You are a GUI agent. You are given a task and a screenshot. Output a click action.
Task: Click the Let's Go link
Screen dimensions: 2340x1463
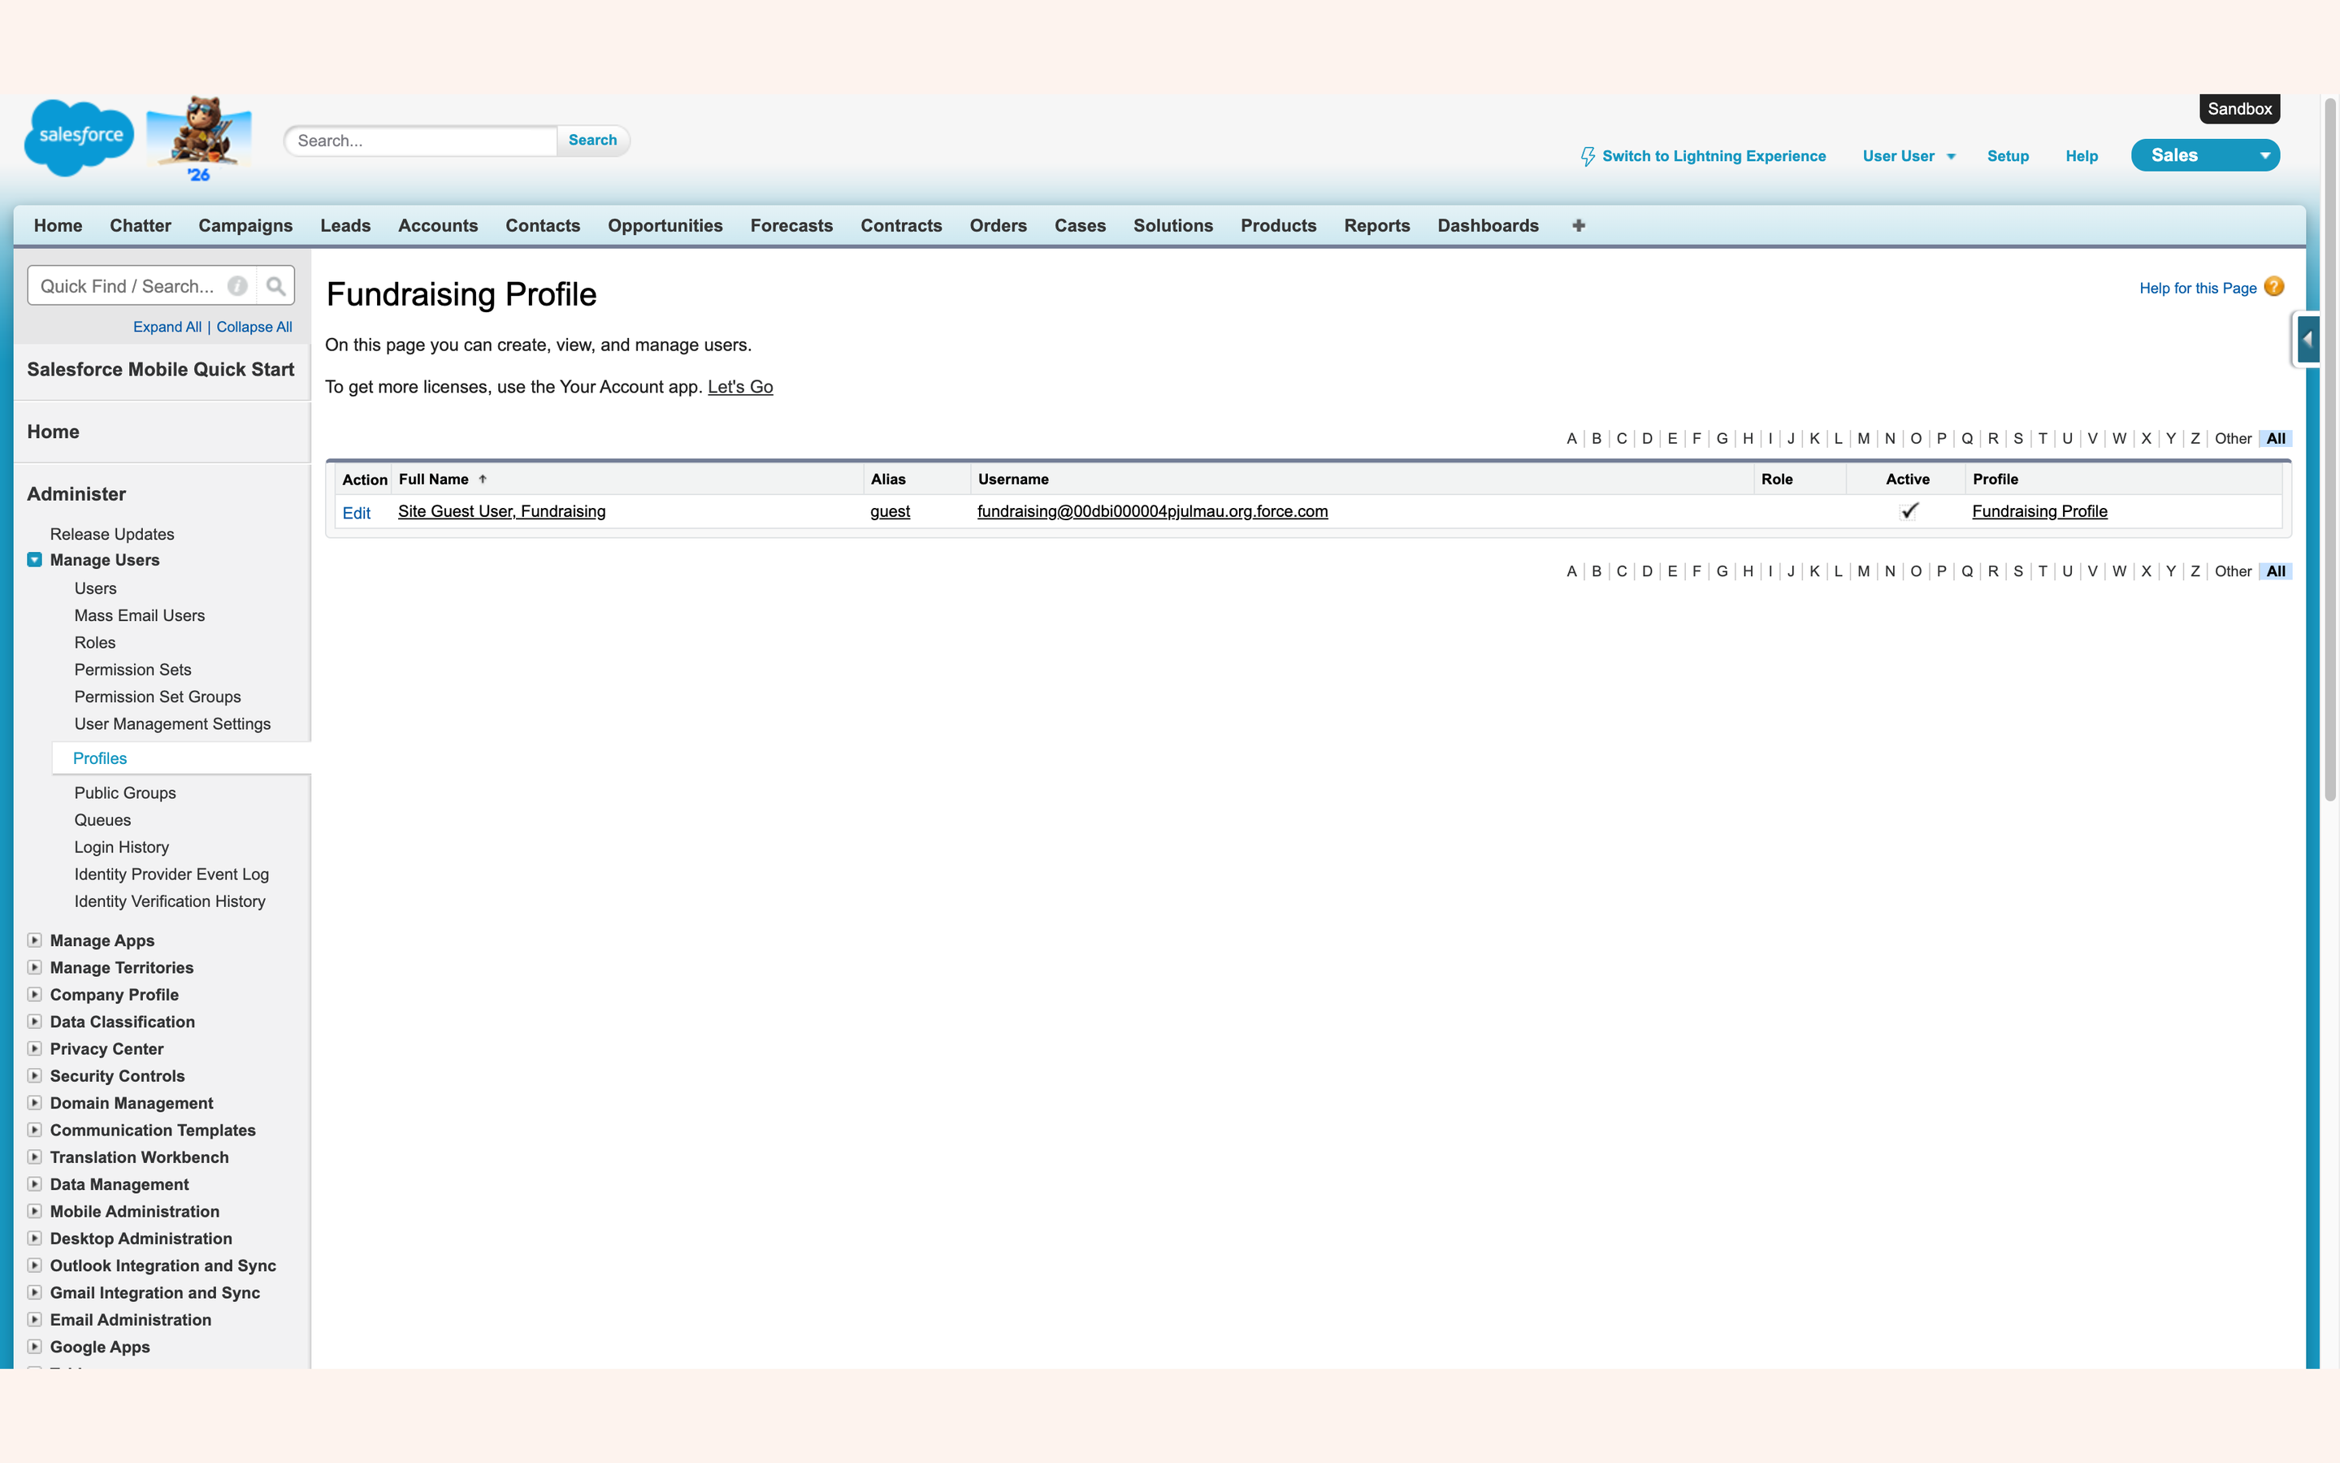tap(739, 387)
